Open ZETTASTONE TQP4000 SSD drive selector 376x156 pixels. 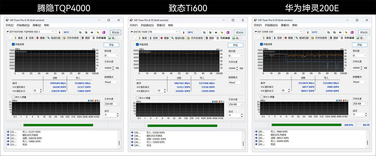coord(30,32)
